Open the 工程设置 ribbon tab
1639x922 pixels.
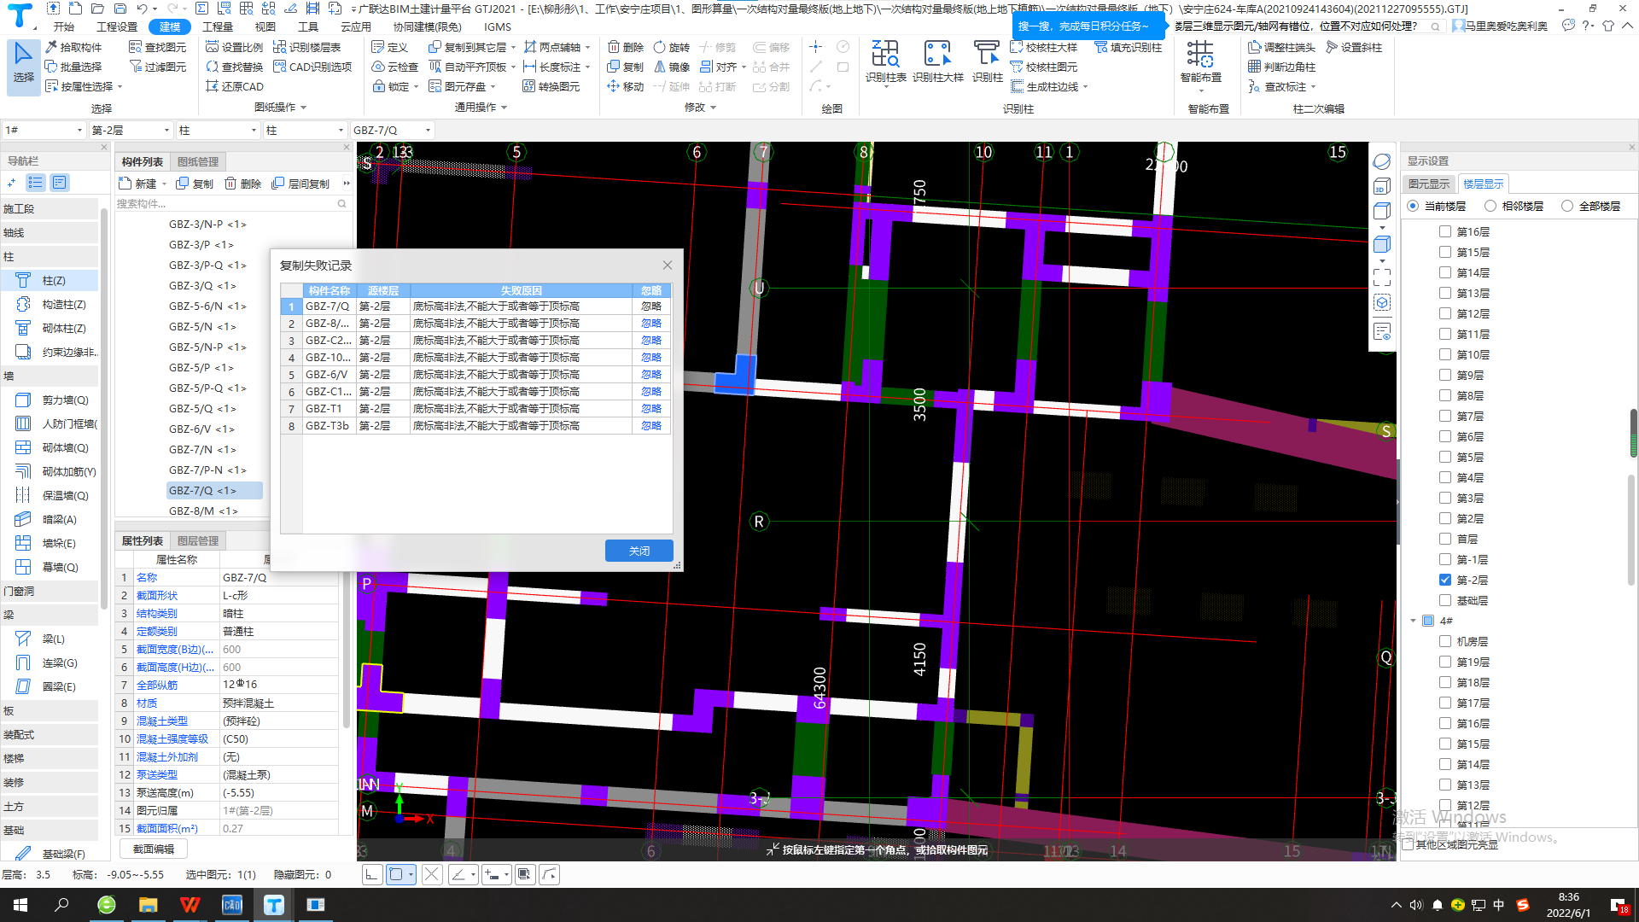(117, 26)
